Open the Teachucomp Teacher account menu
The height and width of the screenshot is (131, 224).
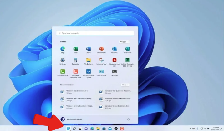tap(71, 119)
